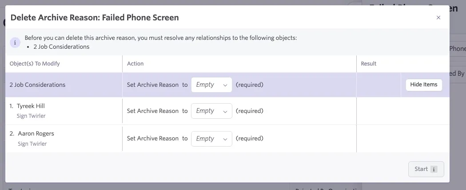Image resolution: width=466 pixels, height=190 pixels.
Task: Click Sign Twirler under Tyreek Hill
Action: click(31, 116)
